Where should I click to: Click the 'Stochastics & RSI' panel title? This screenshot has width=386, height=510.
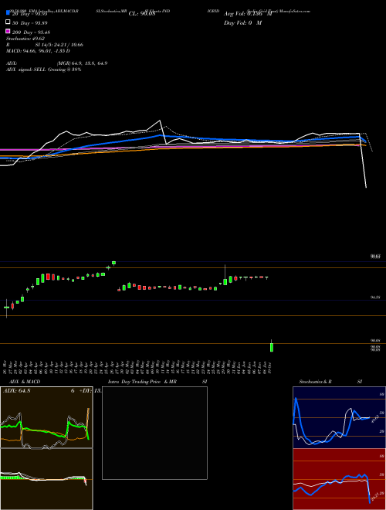(330, 382)
